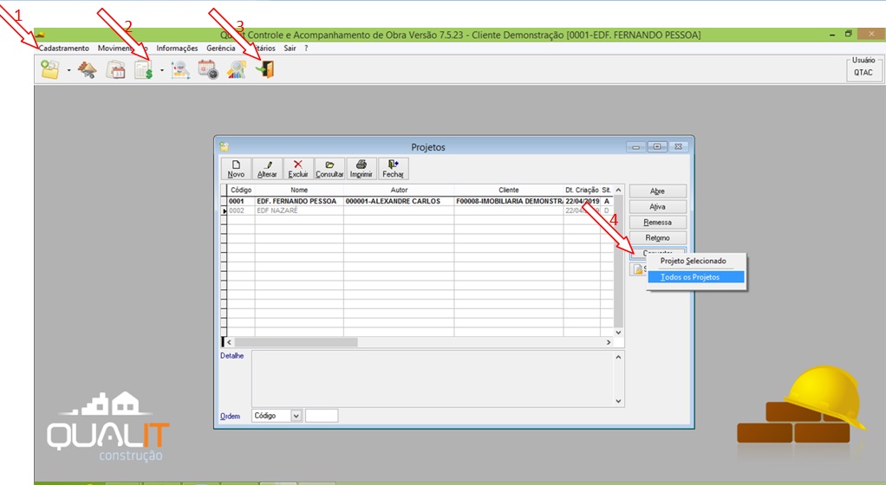Image resolution: width=886 pixels, height=485 pixels.
Task: Open the Sair menu
Action: coord(290,48)
